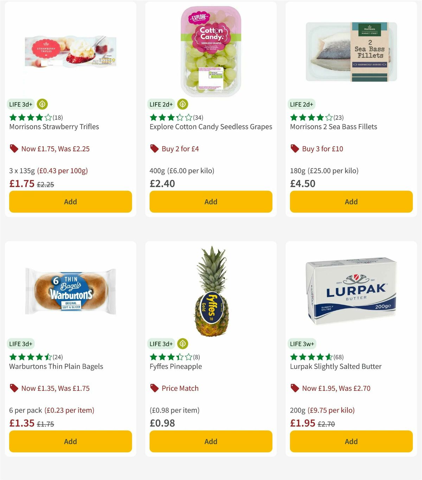The image size is (422, 480).
Task: Click the (23) reviews link for Sea Bass Fillets
Action: (x=338, y=118)
